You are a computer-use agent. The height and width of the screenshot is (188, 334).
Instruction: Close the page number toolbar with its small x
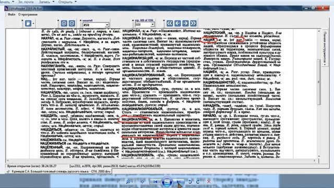(x=133, y=20)
